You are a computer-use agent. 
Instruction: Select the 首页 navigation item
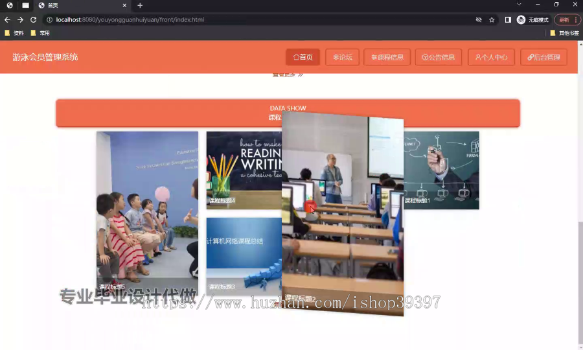[303, 57]
